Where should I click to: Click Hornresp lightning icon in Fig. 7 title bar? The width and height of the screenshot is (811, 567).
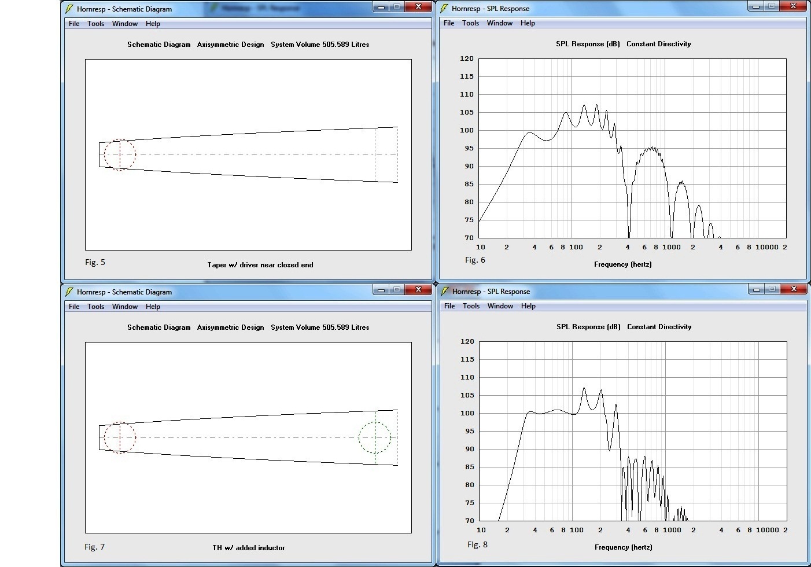click(x=69, y=292)
